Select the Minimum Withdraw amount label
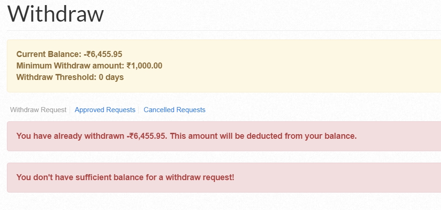This screenshot has height=210, width=441. point(71,66)
